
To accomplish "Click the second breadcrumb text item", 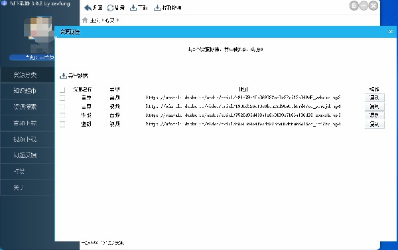I will (110, 21).
